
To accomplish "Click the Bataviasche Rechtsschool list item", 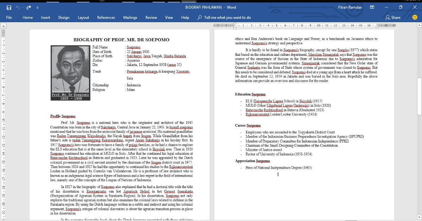I will tap(285, 110).
